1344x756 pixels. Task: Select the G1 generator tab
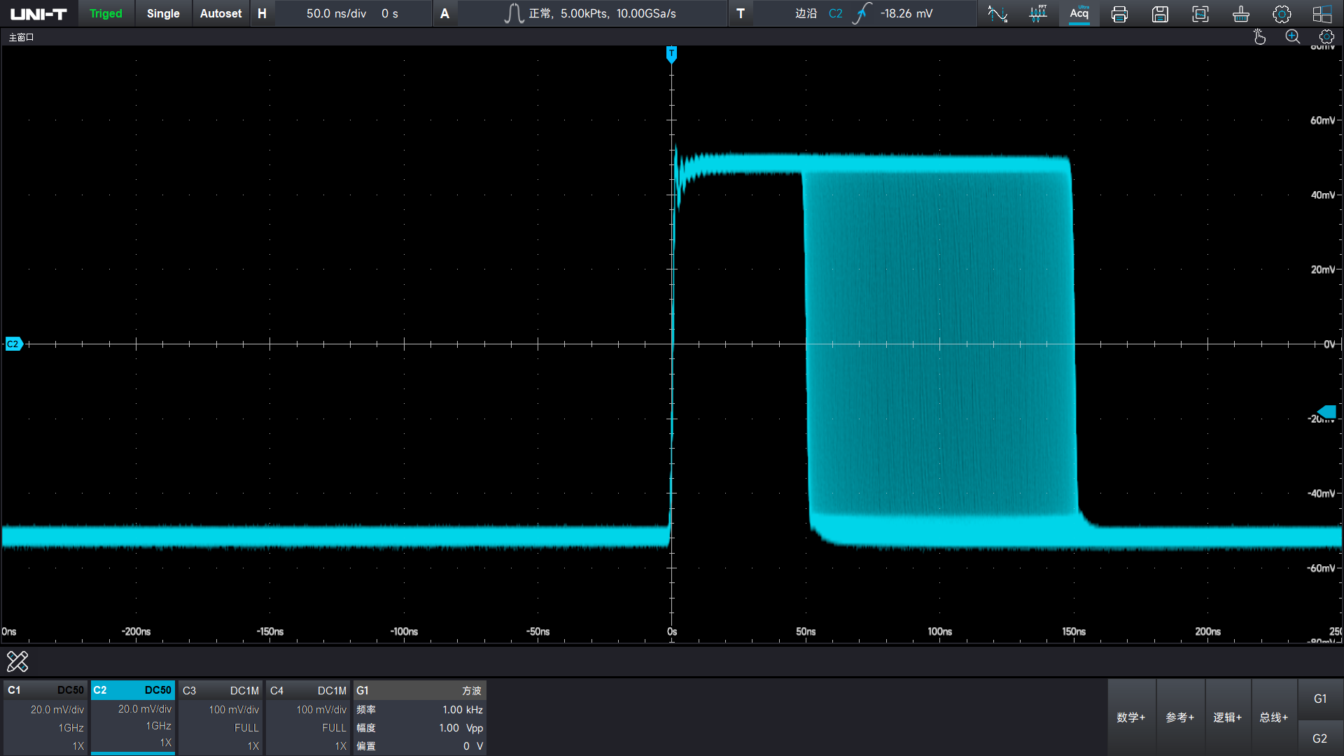pyautogui.click(x=1320, y=699)
